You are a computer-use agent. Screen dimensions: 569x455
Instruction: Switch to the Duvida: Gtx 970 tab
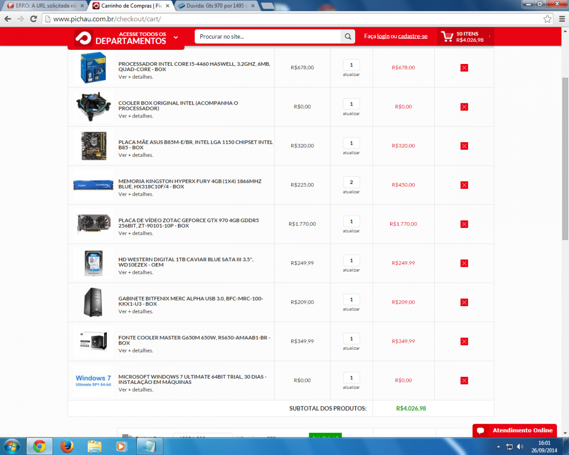point(216,6)
